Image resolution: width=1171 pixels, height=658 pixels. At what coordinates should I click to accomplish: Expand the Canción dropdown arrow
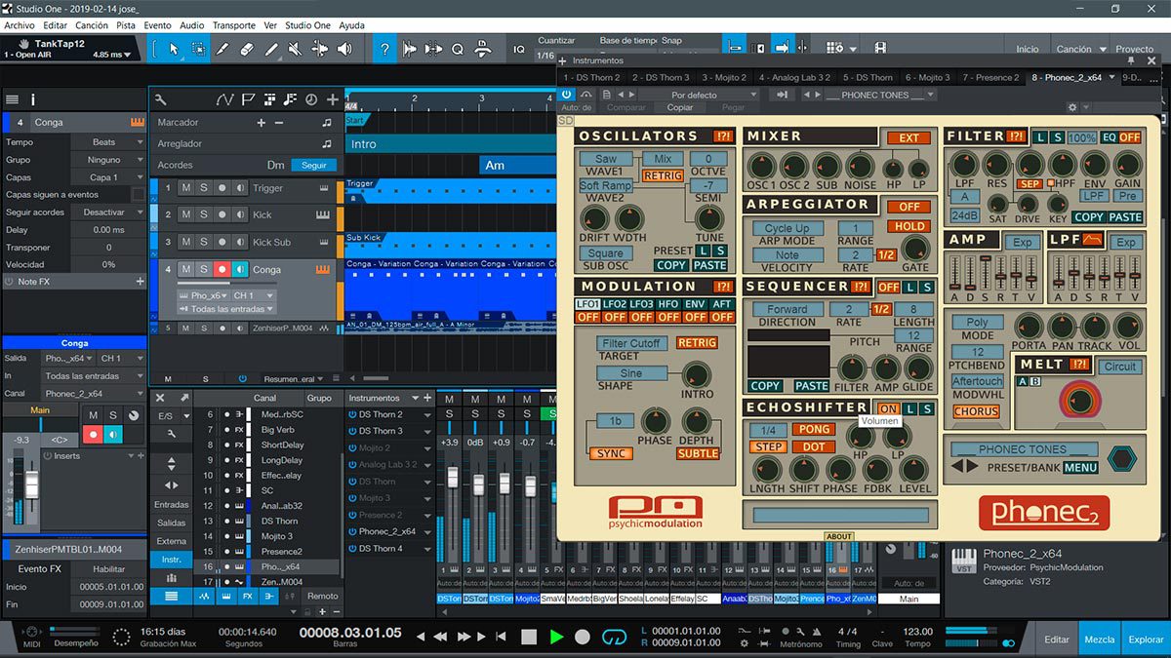[x=1105, y=49]
